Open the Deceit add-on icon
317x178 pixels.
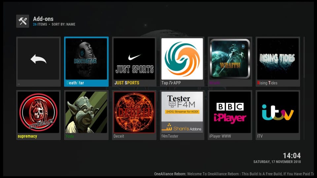tap(134, 112)
